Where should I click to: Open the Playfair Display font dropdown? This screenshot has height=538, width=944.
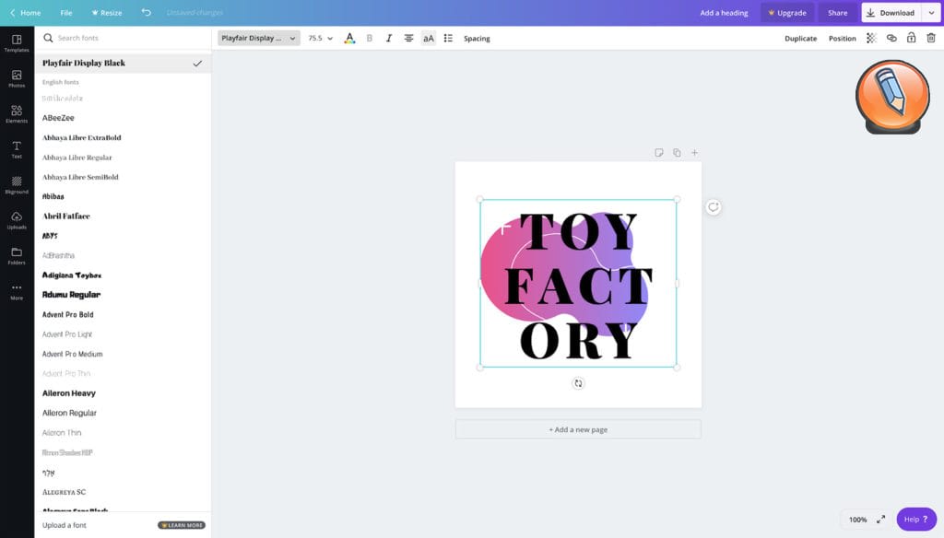(x=258, y=38)
